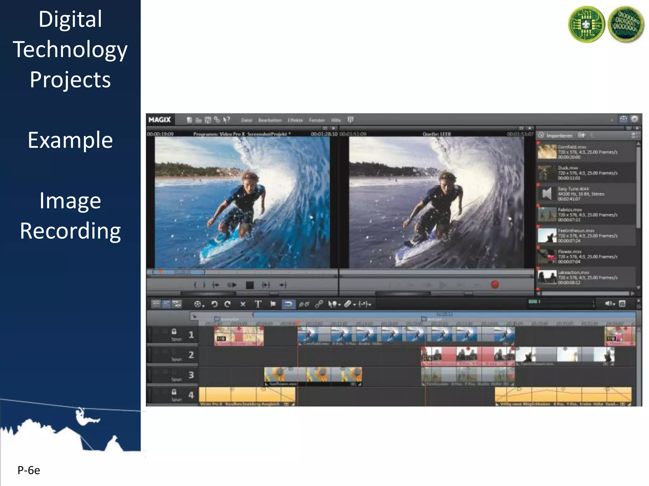The height and width of the screenshot is (486, 649).
Task: Switch to storyboard view mode icon
Action: (156, 304)
